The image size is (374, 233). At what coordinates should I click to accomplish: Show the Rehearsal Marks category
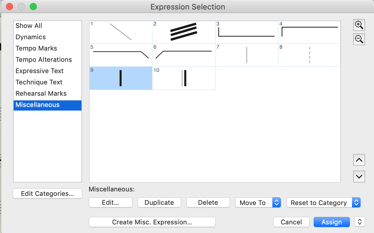(x=41, y=94)
